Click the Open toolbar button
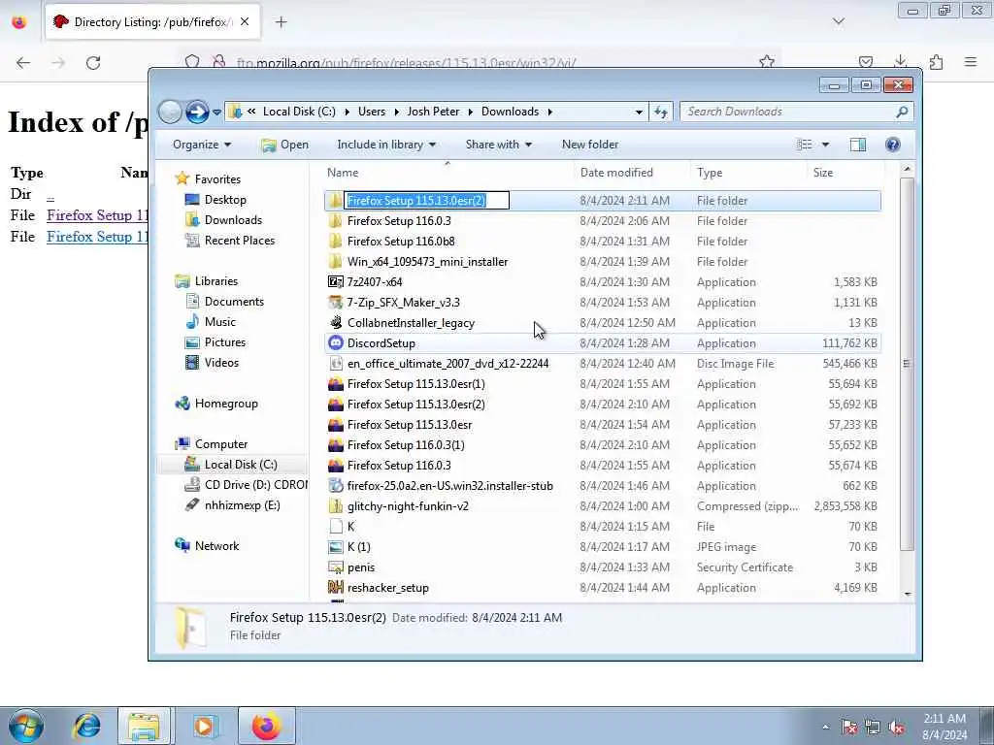Screen dimensions: 994x745 (x=285, y=145)
